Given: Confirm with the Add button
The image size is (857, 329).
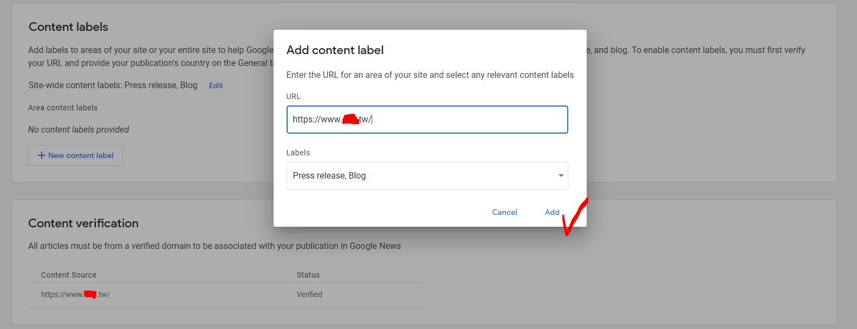Looking at the screenshot, I should (551, 212).
